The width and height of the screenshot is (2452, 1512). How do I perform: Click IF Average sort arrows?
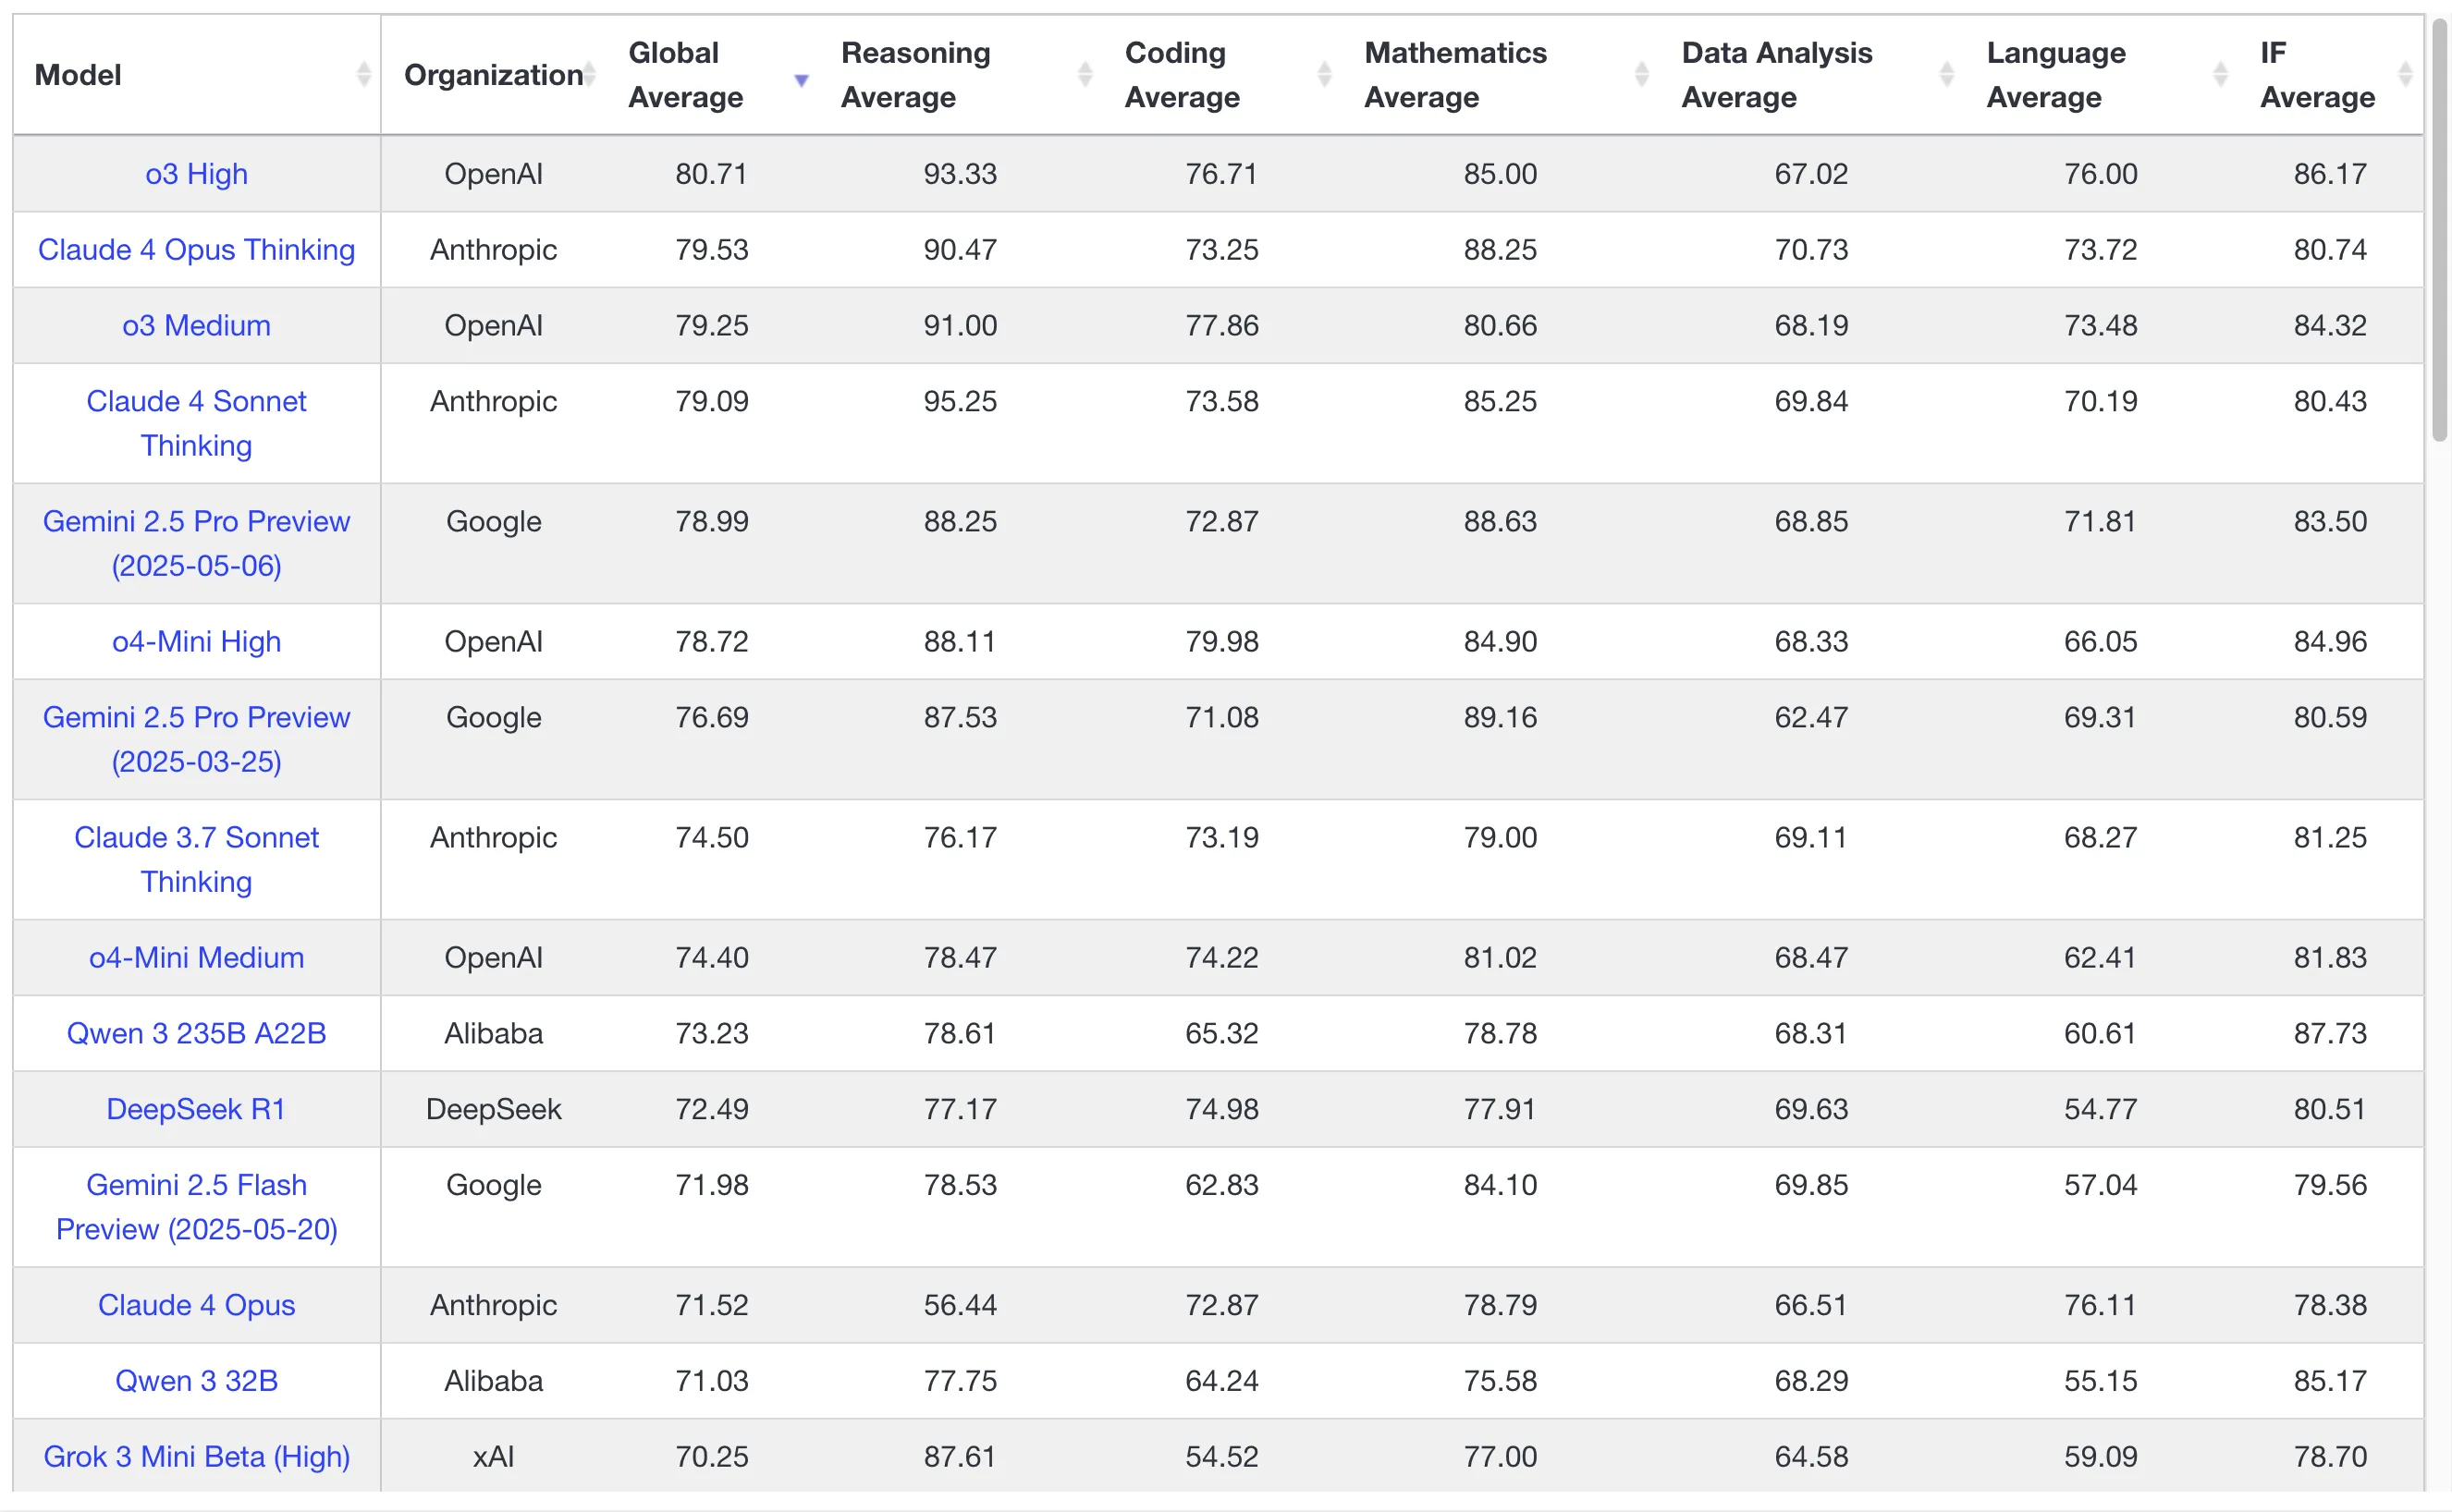pos(2406,74)
